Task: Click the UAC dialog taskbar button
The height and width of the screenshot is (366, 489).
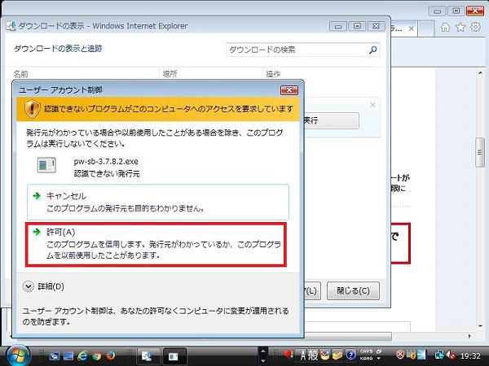Action: (x=175, y=356)
